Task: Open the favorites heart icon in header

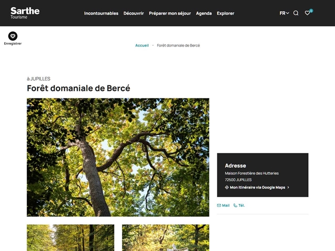Action: click(x=307, y=13)
